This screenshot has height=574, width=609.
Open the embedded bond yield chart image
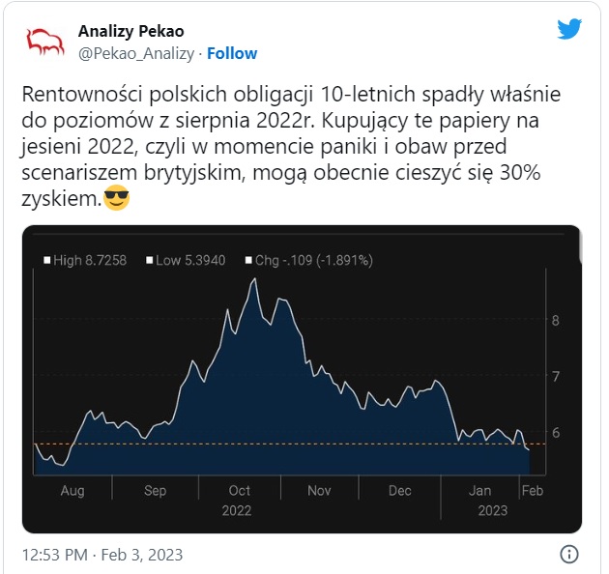(302, 379)
